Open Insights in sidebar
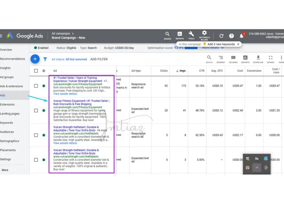The width and height of the screenshot is (284, 200). point(5,68)
